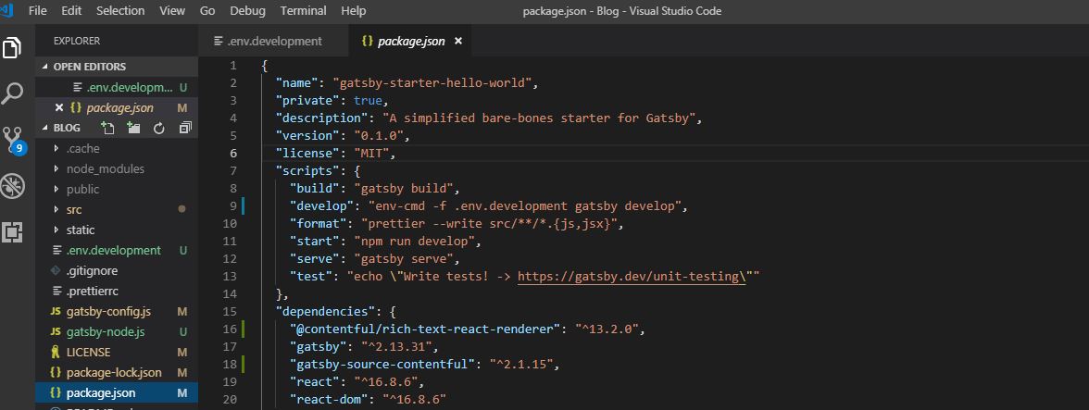
Task: Open the gatsby-node.js file
Action: (116, 331)
